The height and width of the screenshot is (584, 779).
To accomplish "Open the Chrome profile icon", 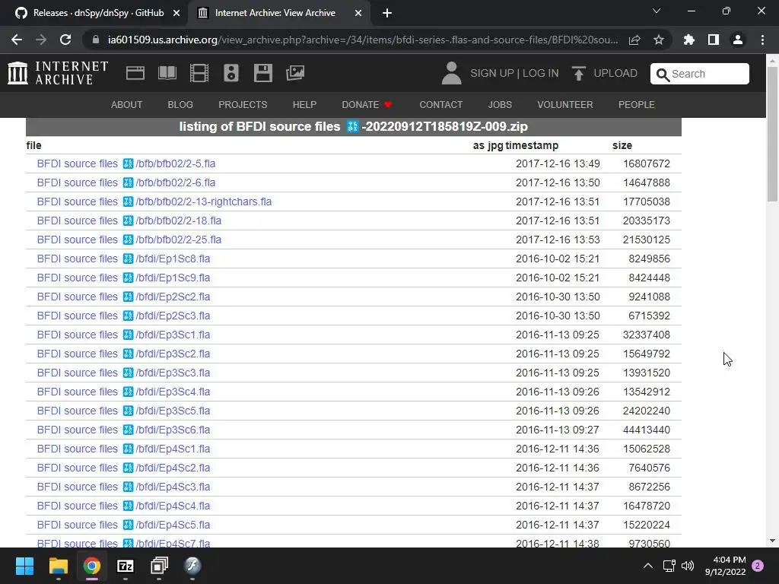I will [738, 40].
